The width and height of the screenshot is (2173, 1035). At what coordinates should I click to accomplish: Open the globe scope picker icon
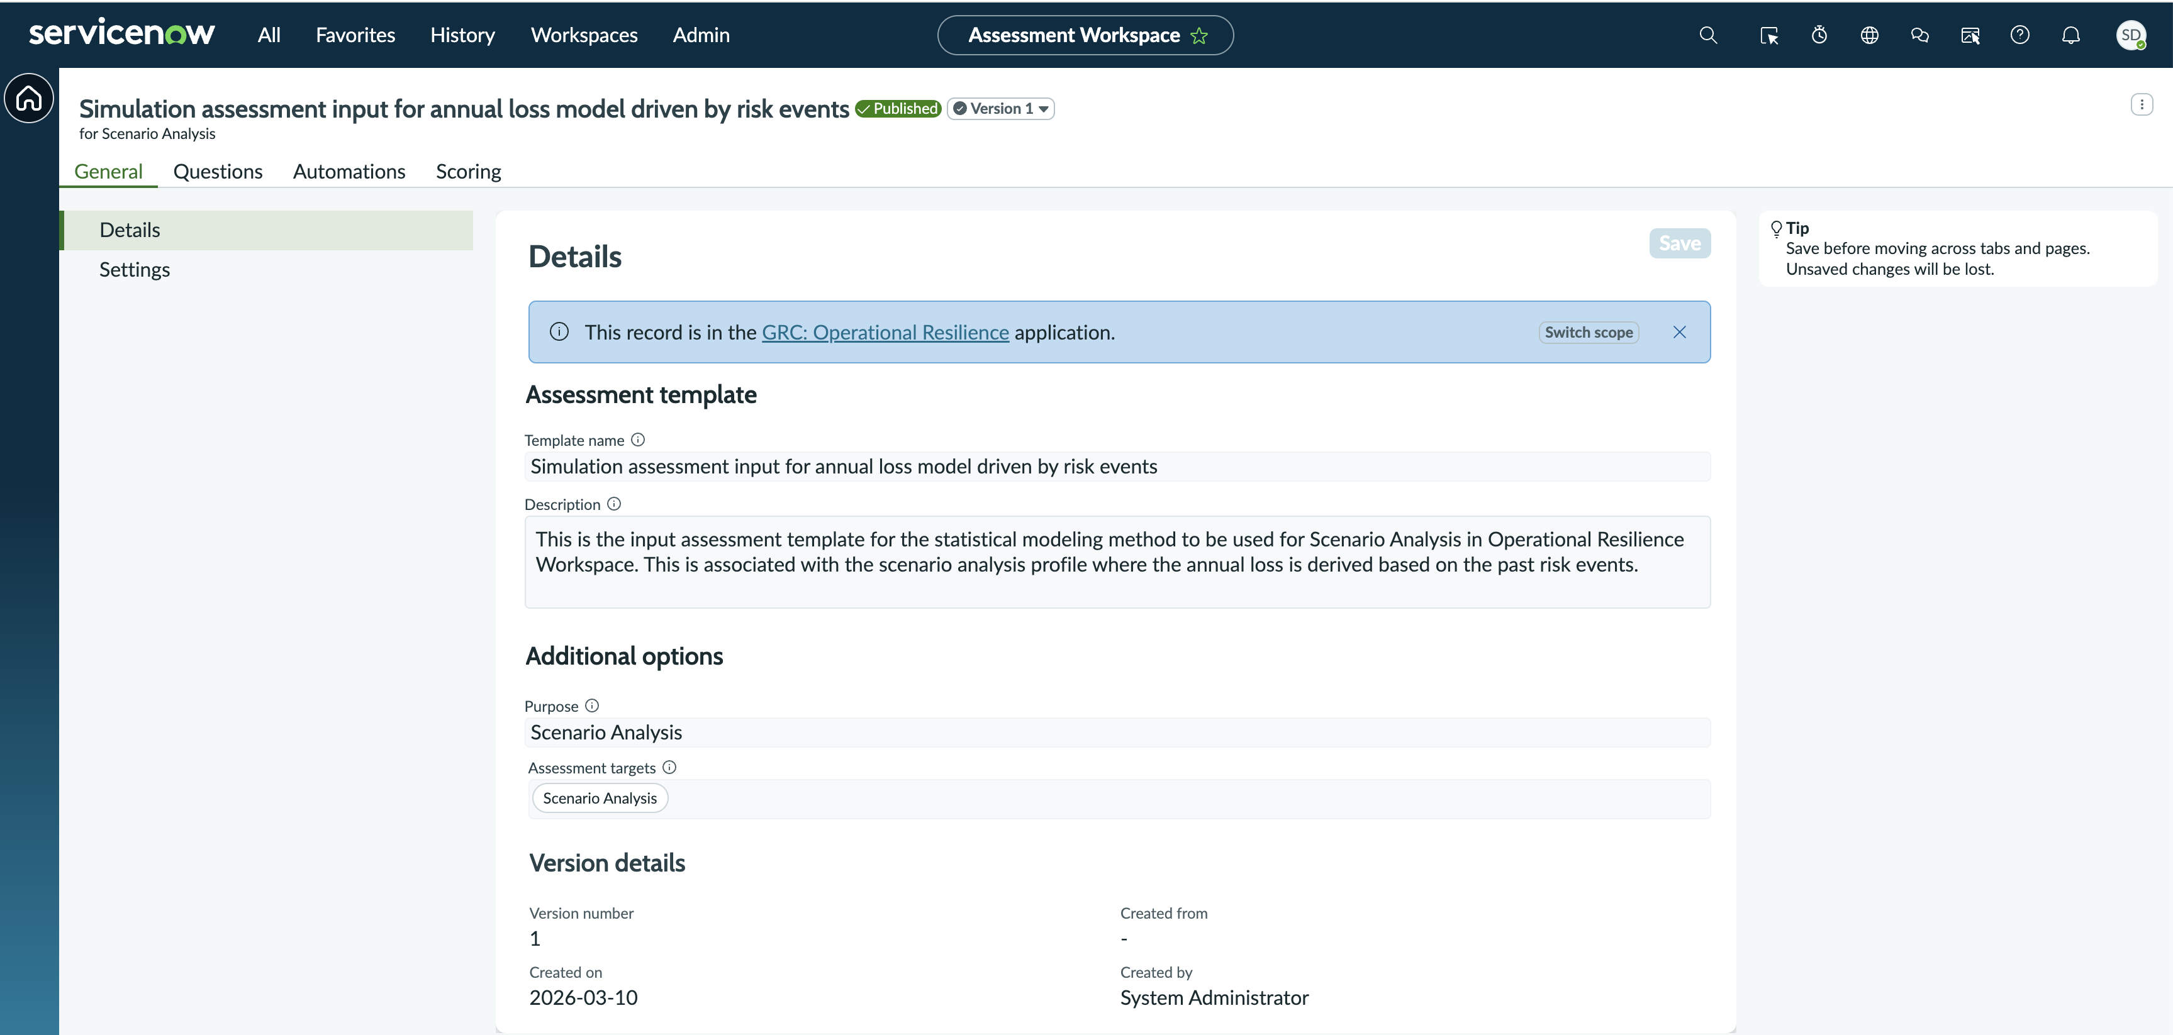(x=1869, y=35)
